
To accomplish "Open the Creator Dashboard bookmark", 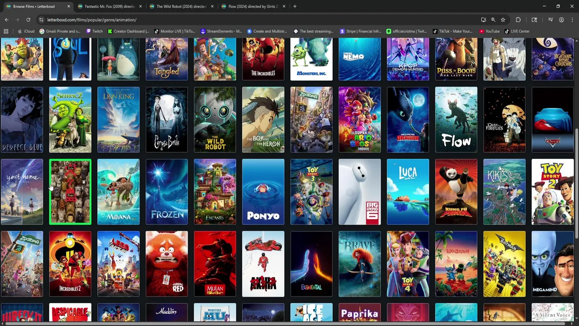I will point(128,31).
